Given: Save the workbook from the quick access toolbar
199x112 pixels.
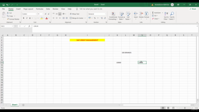Looking at the screenshot, I should coord(3,5).
